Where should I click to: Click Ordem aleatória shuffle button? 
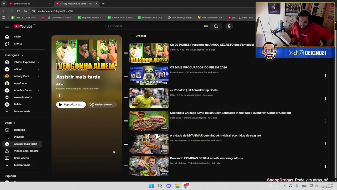point(102,104)
